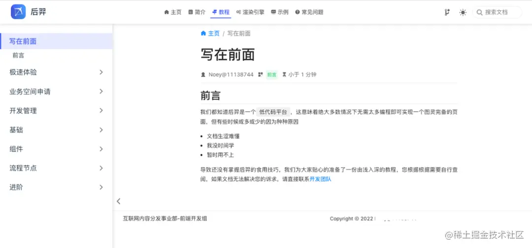This screenshot has height=248, width=532.
Task: Open the 渲染引擎 nav item
Action: 250,12
